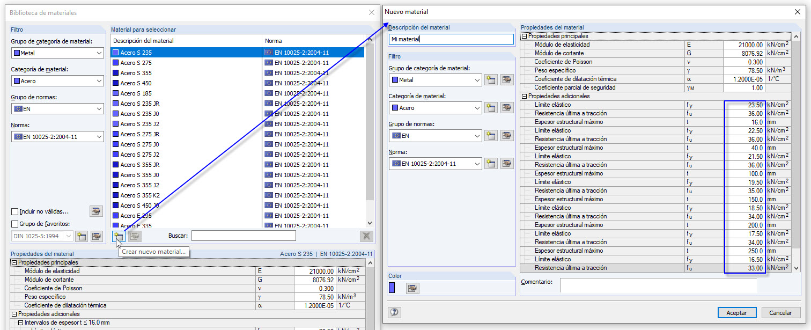Open color picker icon in the Color section

click(x=412, y=288)
